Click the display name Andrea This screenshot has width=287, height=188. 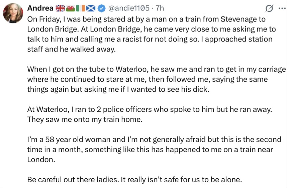pyautogui.click(x=40, y=8)
